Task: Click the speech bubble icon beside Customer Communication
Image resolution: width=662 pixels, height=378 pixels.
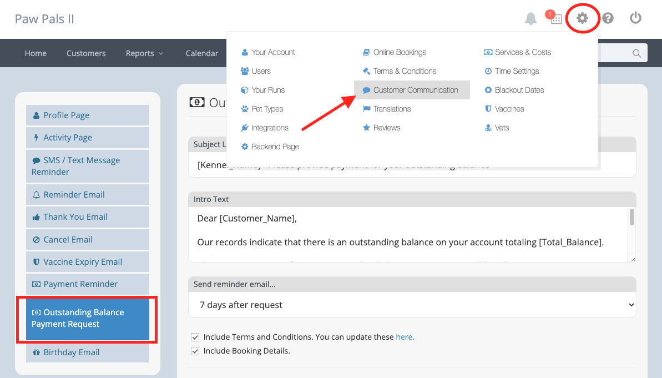Action: (366, 90)
